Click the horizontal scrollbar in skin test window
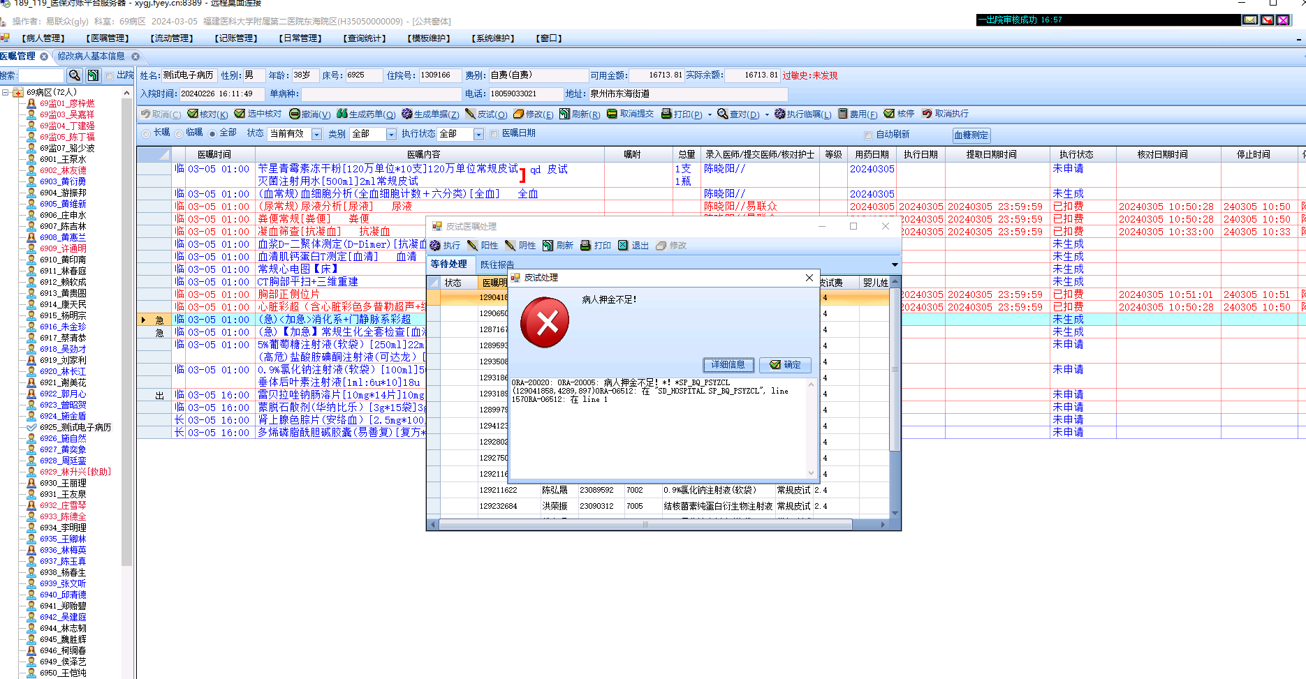Image resolution: width=1306 pixels, height=679 pixels. click(645, 524)
